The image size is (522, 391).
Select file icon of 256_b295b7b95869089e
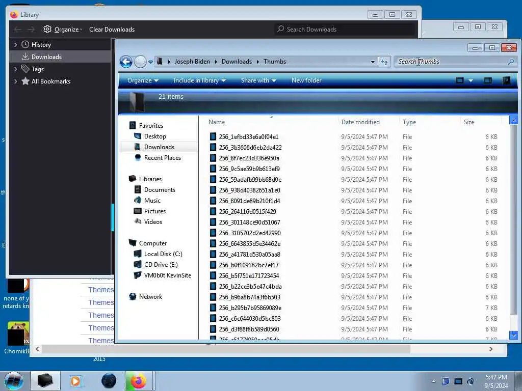213,308
